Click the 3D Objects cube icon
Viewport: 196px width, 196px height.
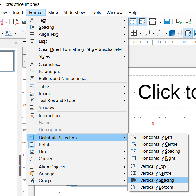(x=172, y=33)
